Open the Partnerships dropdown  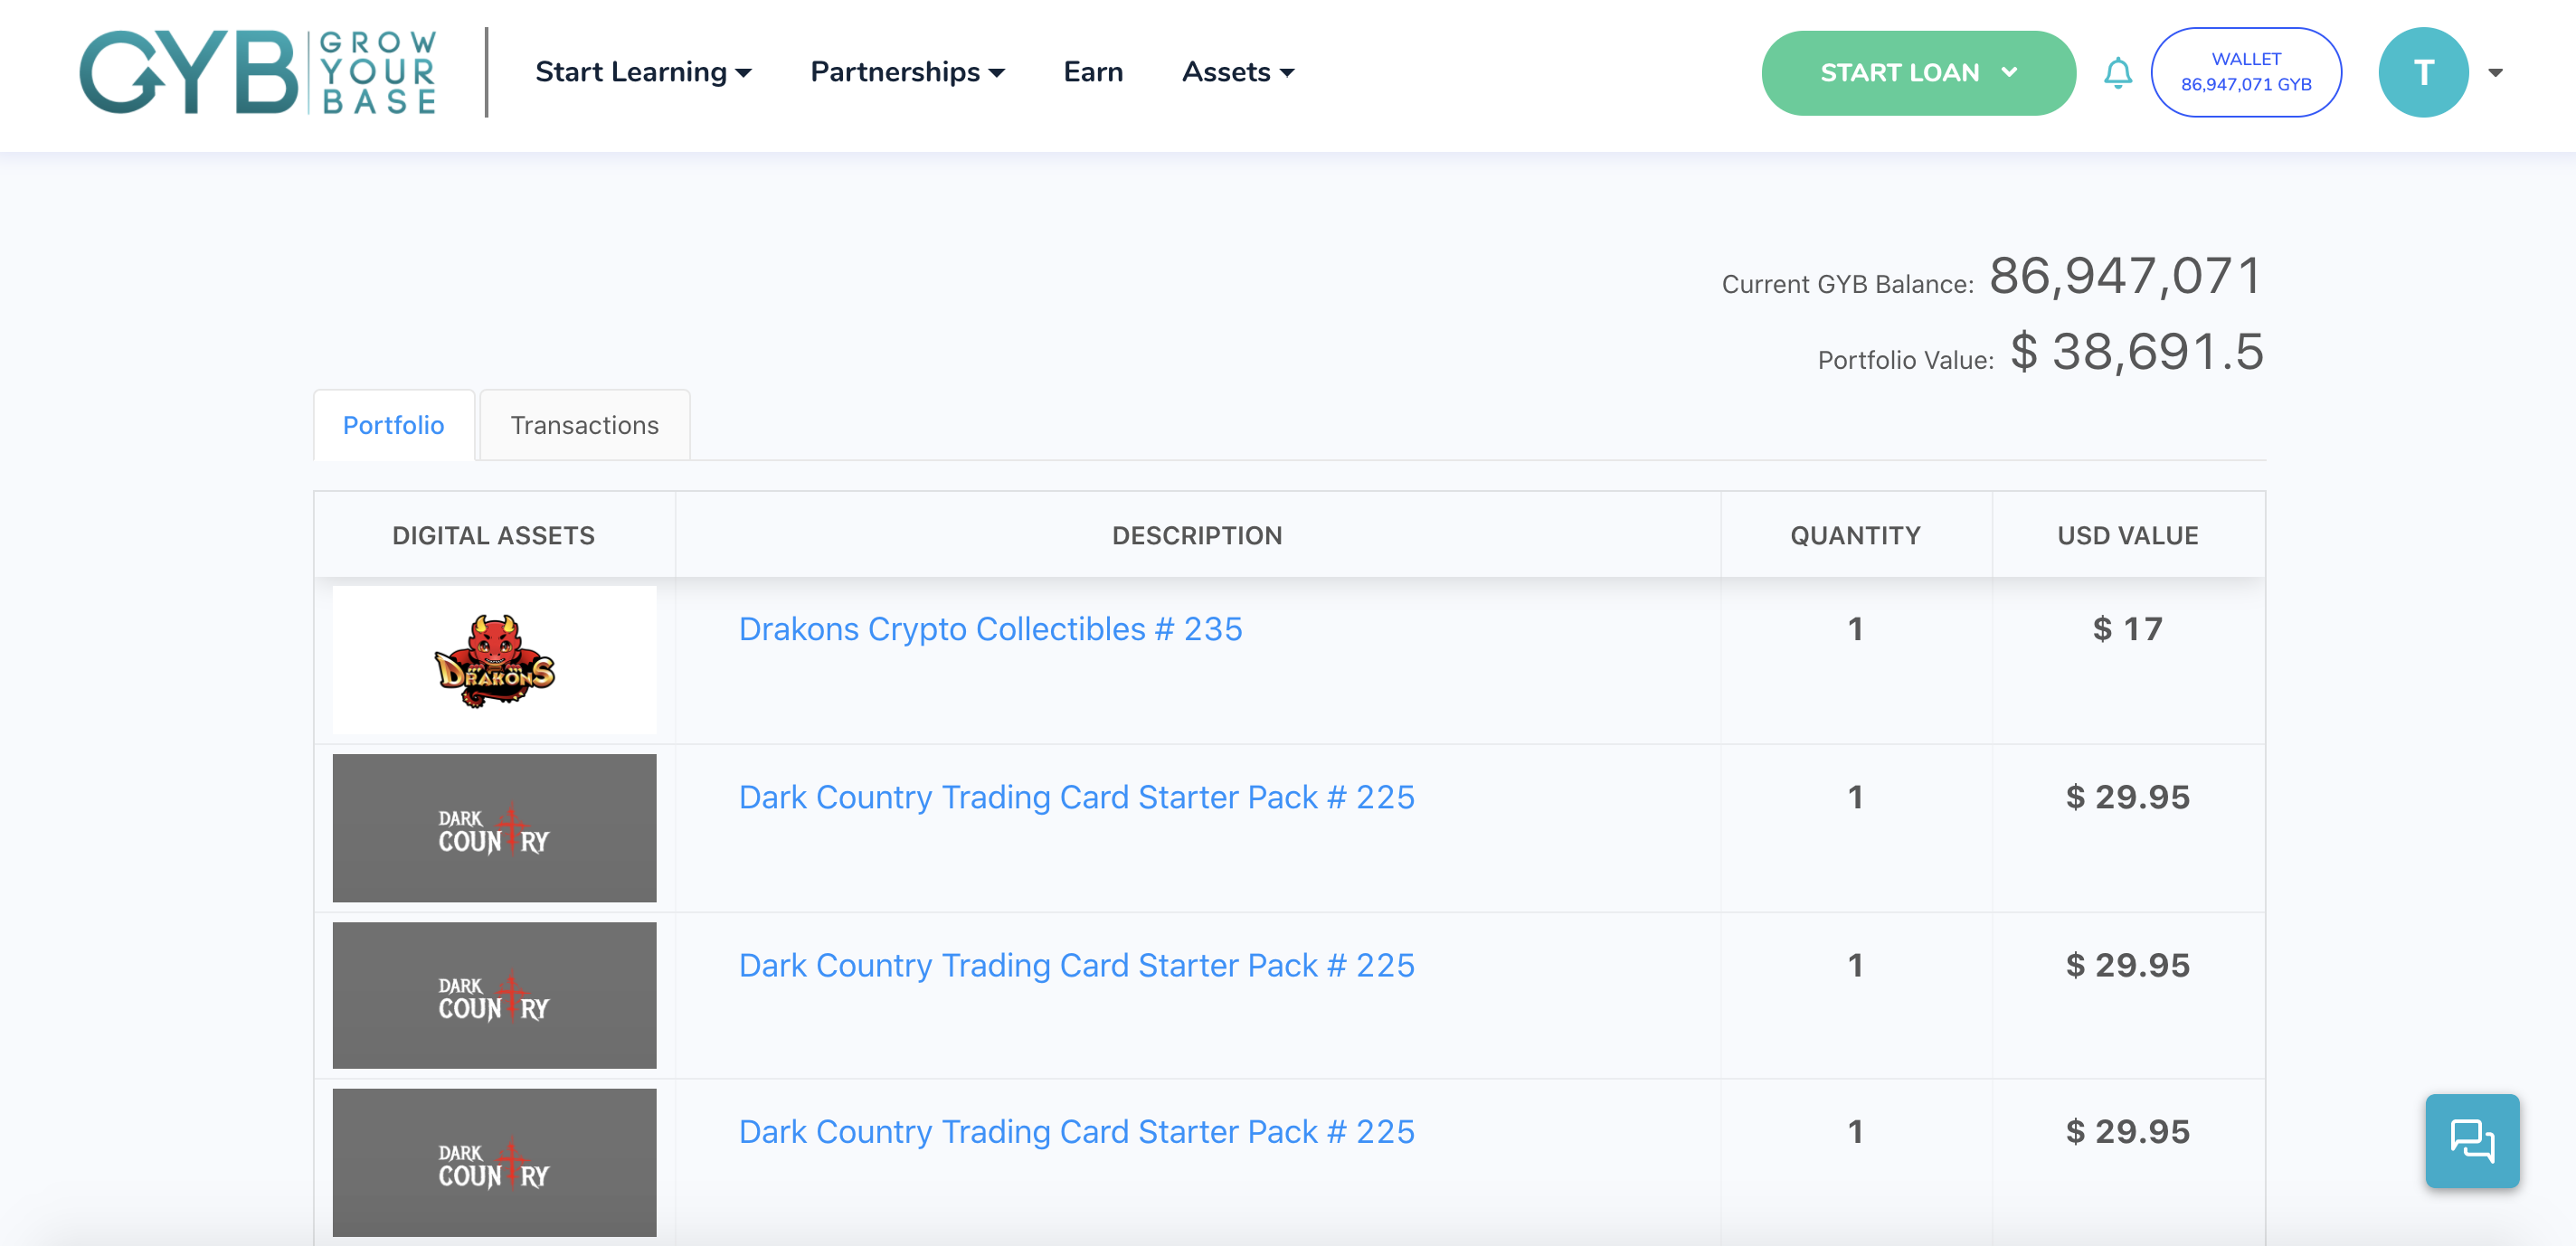[x=907, y=71]
